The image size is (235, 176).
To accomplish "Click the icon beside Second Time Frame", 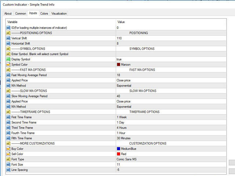I will pyautogui.click(x=8, y=122).
